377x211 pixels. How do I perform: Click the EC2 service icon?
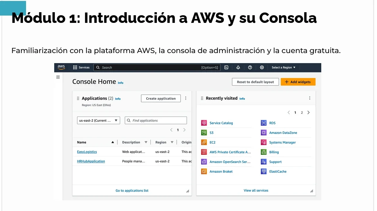click(204, 142)
